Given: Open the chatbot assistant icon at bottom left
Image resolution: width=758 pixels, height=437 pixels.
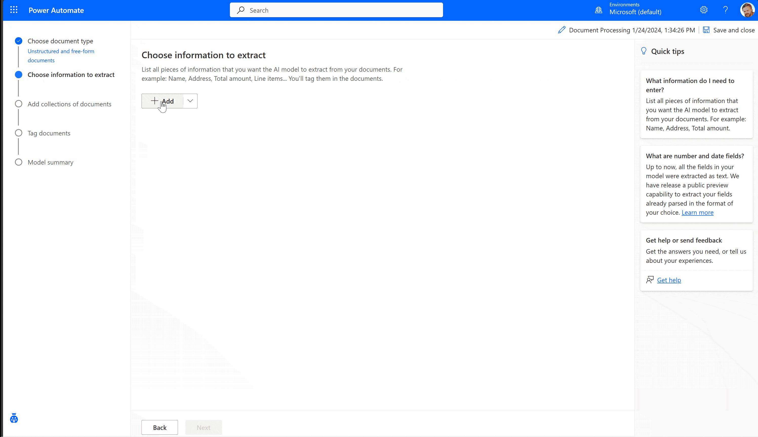Looking at the screenshot, I should pos(14,418).
